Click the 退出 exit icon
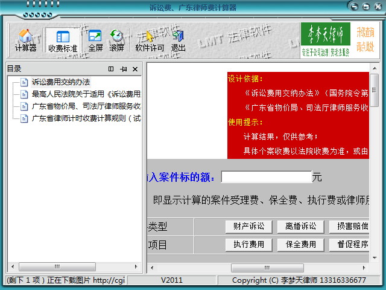 coord(179,40)
